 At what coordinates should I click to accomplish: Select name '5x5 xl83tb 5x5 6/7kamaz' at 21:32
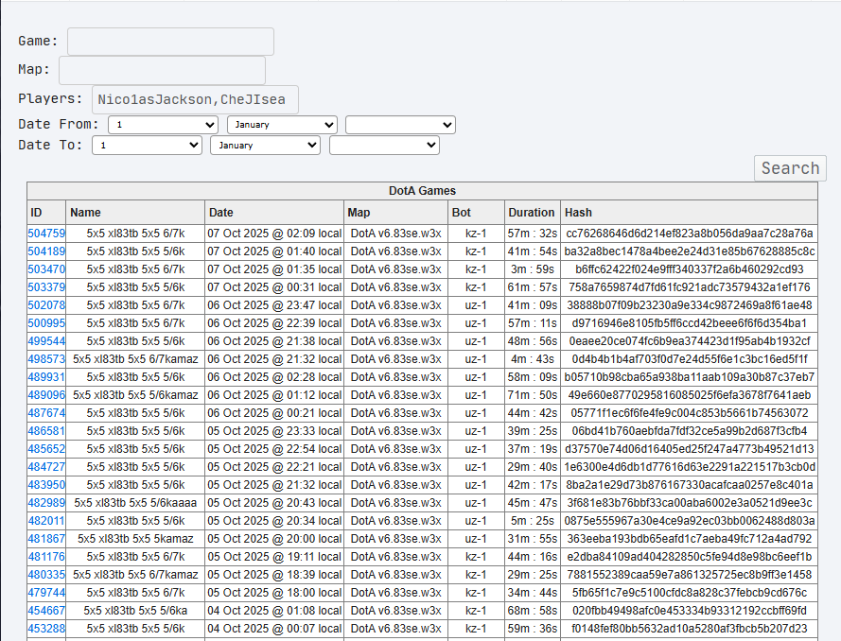coord(135,359)
